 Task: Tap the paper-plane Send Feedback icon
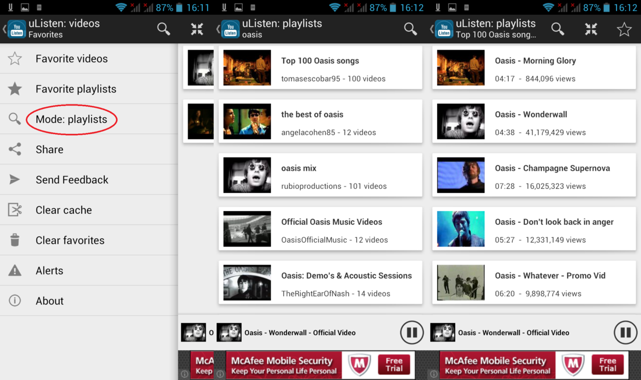coord(15,179)
